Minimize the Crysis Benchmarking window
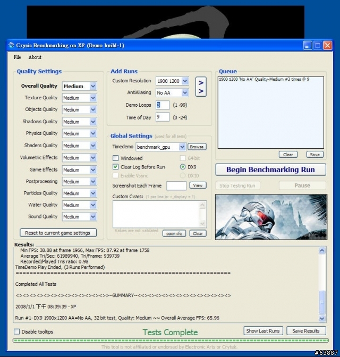The height and width of the screenshot is (357, 340). 307,45
